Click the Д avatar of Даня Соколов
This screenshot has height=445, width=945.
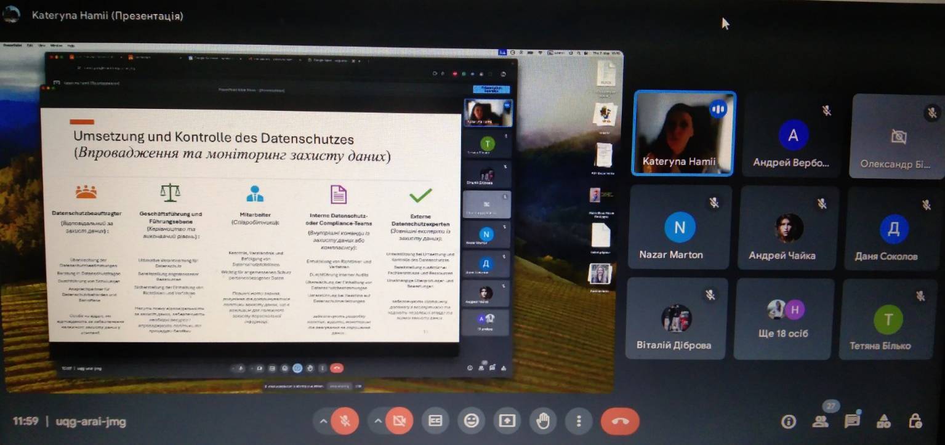pyautogui.click(x=894, y=229)
